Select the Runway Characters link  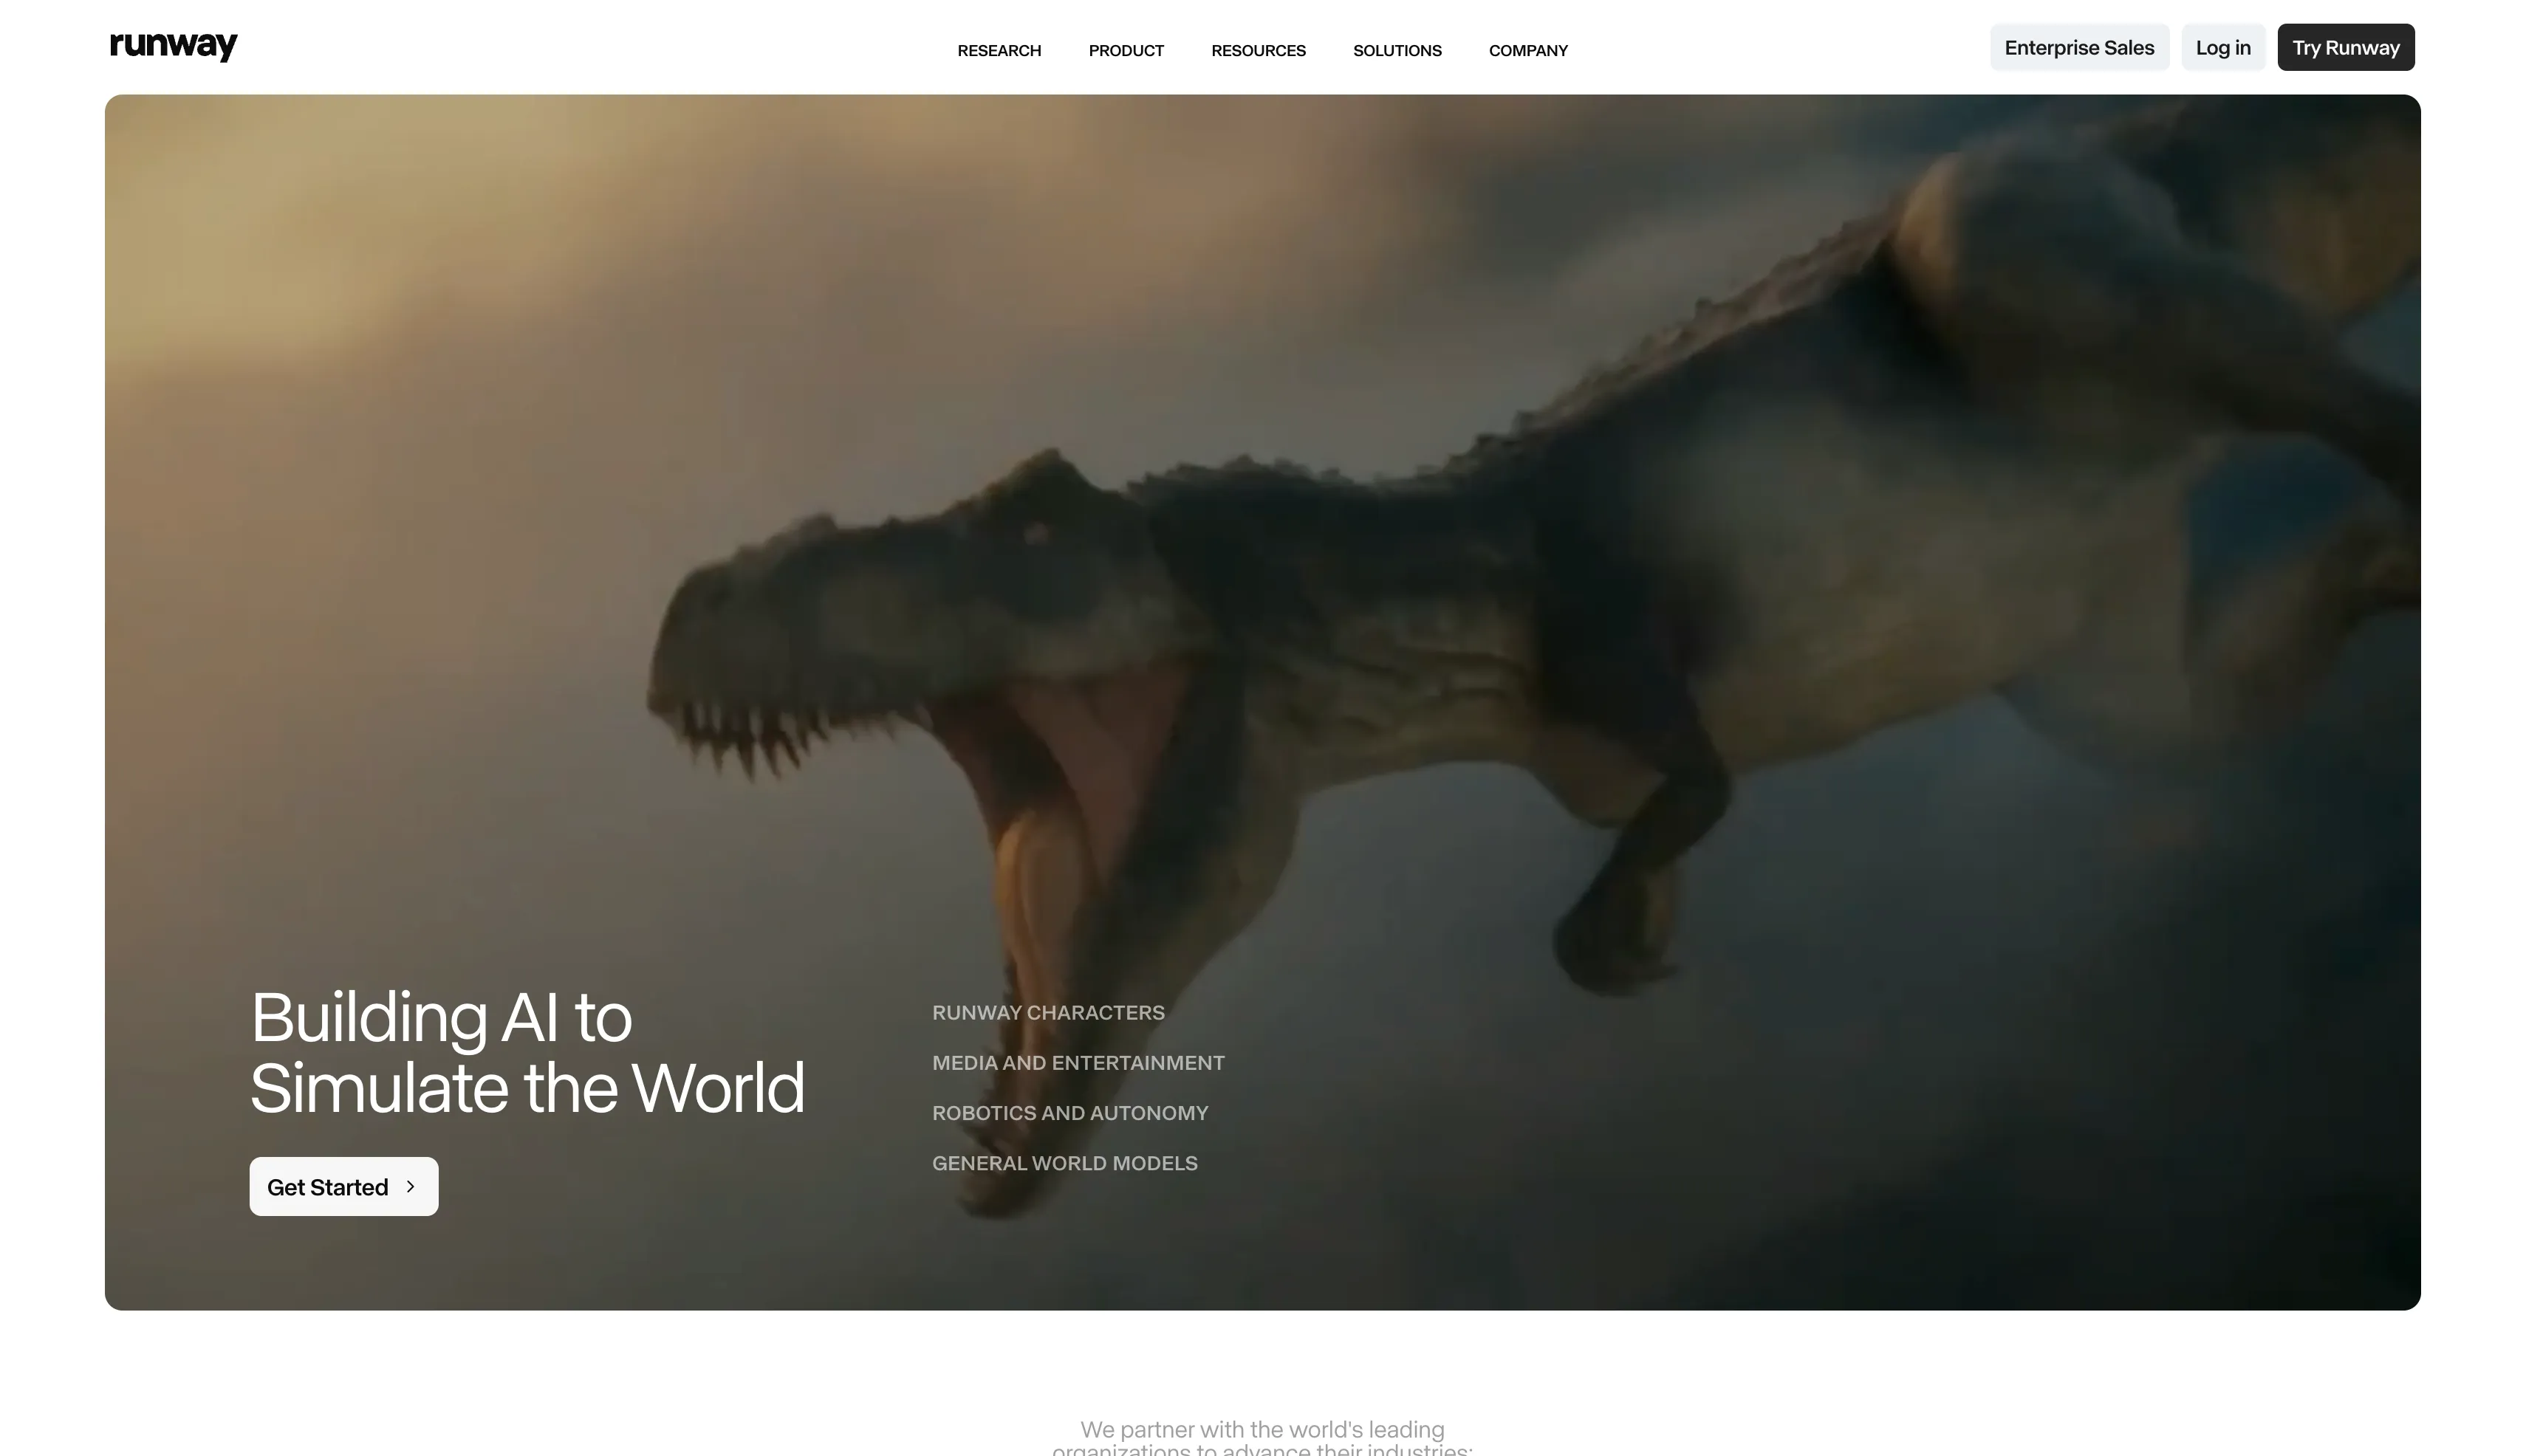click(1047, 1012)
